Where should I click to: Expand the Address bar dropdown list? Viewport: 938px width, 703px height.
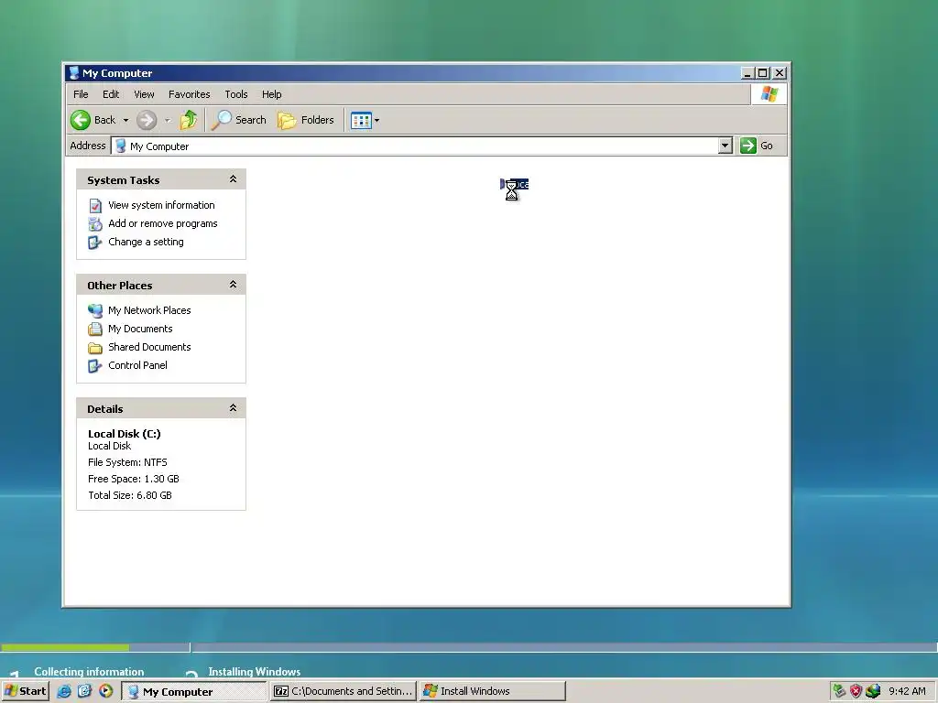(725, 146)
